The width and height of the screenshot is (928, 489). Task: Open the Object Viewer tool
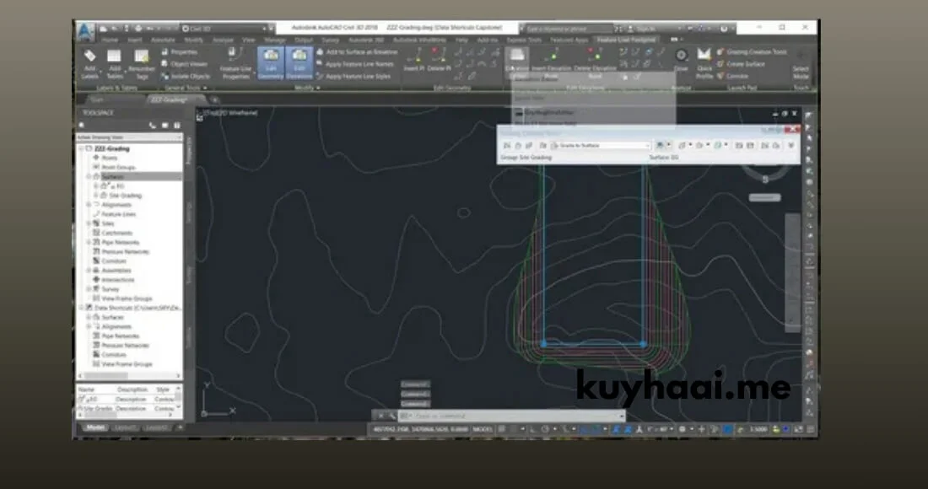[x=184, y=64]
